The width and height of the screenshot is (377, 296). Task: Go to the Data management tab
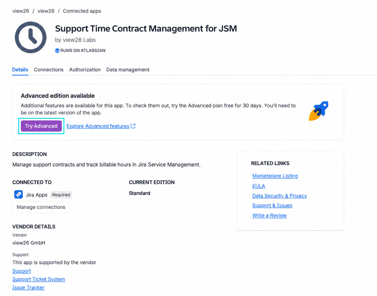point(128,70)
